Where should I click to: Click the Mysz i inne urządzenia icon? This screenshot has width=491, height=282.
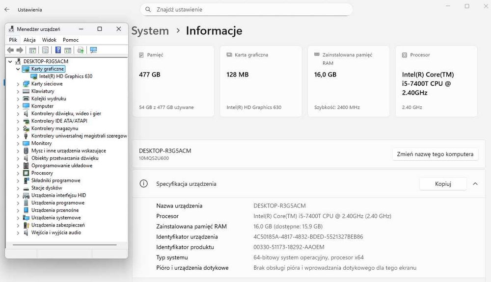click(x=26, y=151)
